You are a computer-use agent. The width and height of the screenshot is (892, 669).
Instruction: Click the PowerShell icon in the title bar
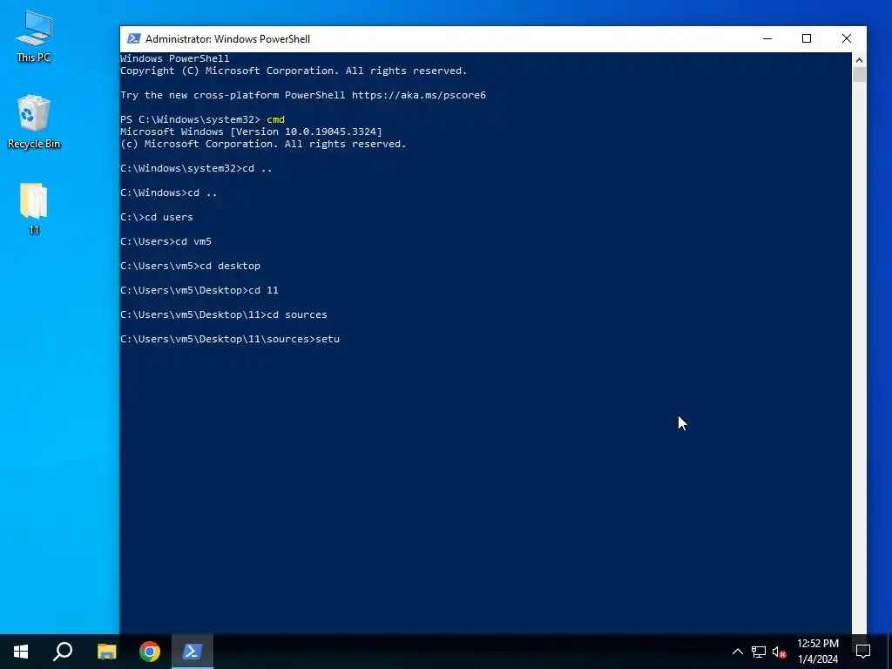(133, 38)
